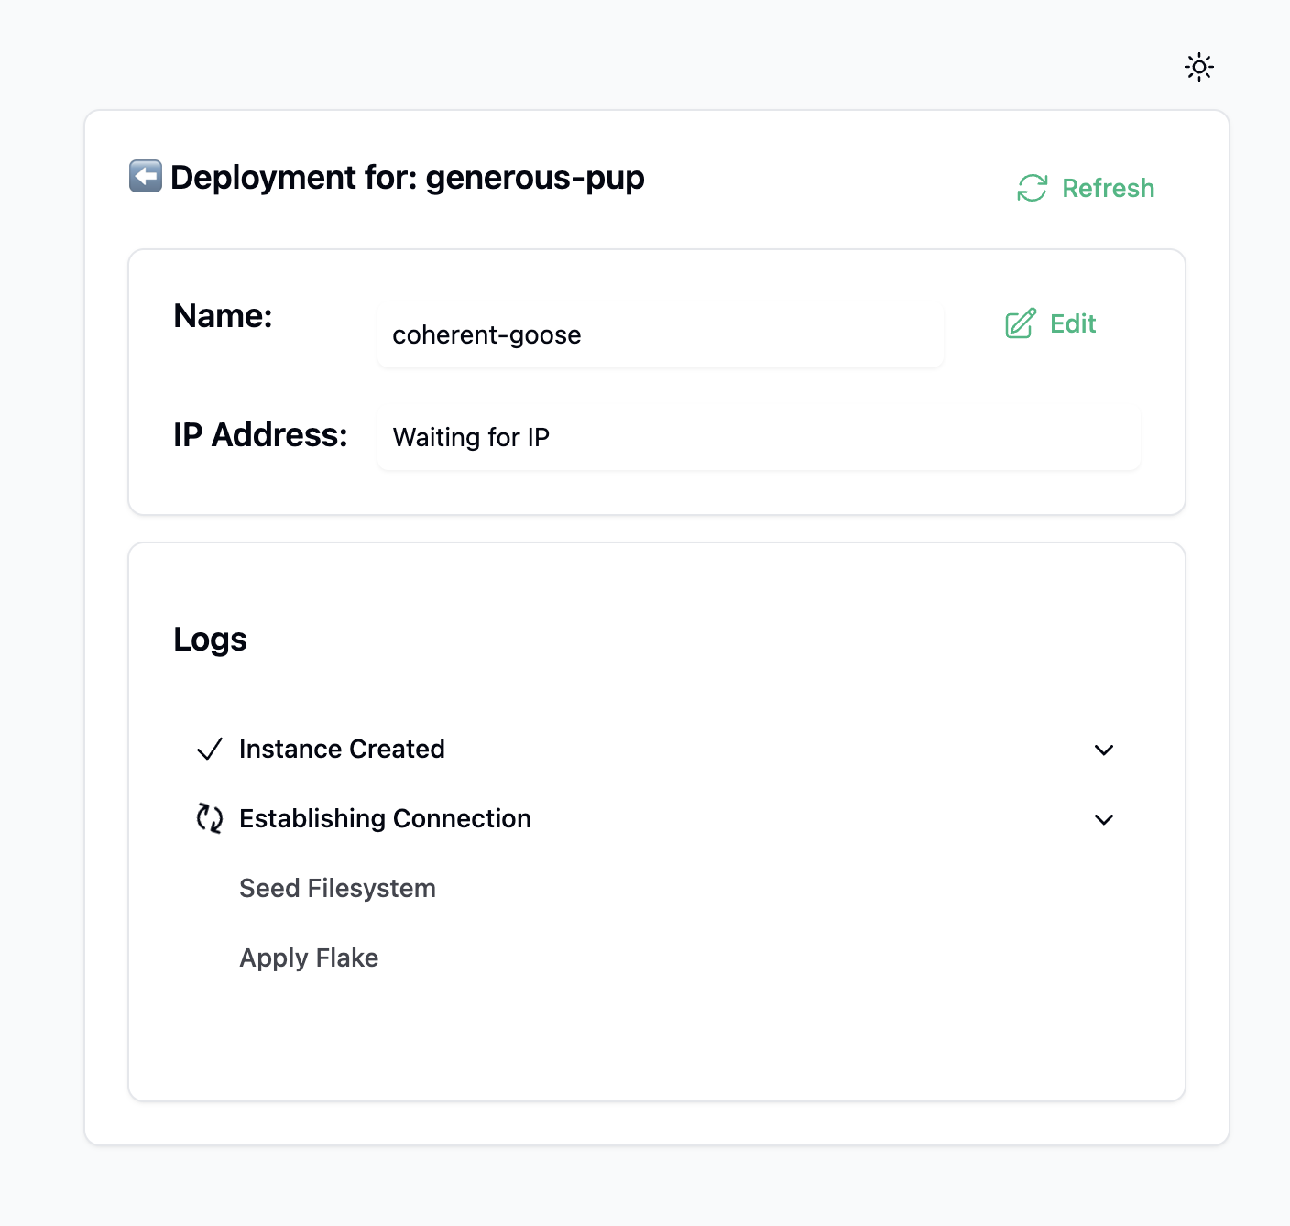Toggle the light/dark theme sun icon
1290x1226 pixels.
[1198, 67]
